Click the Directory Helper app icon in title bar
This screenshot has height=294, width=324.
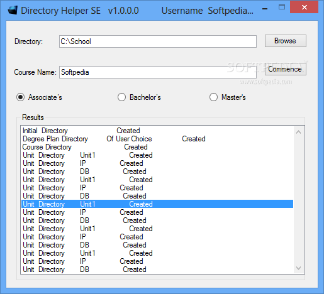click(x=13, y=11)
